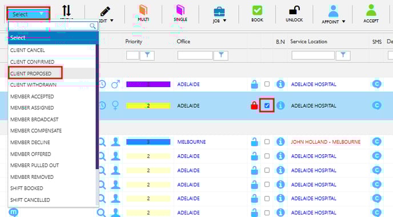Click the Edit pencil icon
Image resolution: width=393 pixels, height=217 pixels.
(105, 12)
